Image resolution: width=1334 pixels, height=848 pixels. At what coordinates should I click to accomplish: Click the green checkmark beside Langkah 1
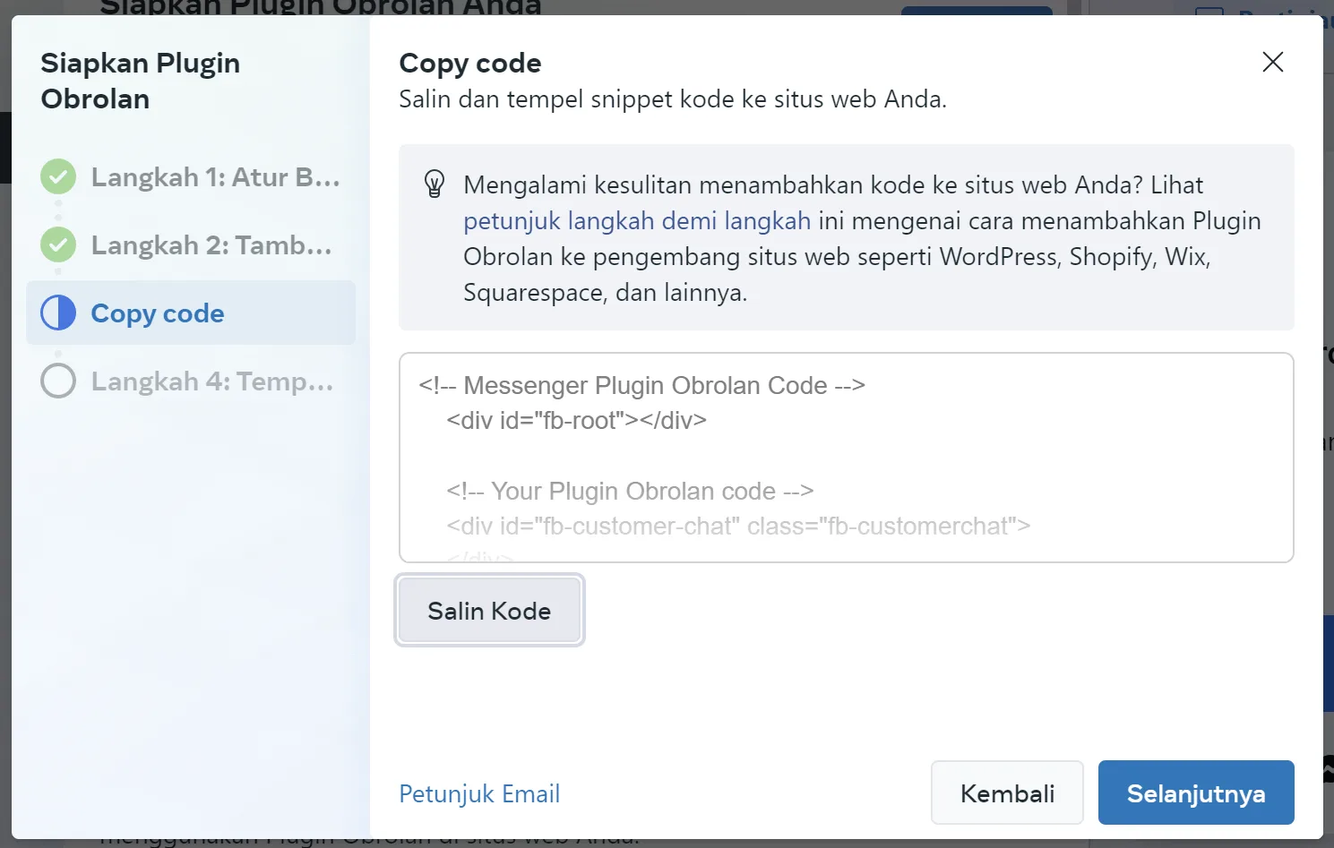[58, 176]
